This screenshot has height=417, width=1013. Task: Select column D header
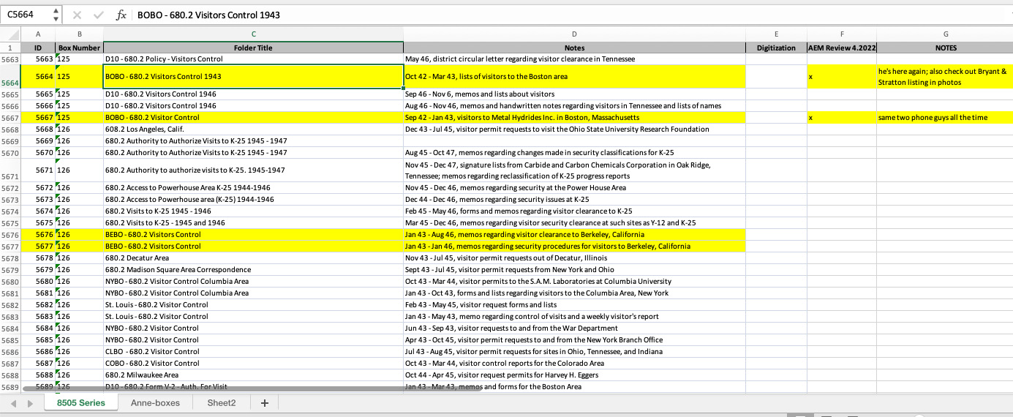pos(573,34)
